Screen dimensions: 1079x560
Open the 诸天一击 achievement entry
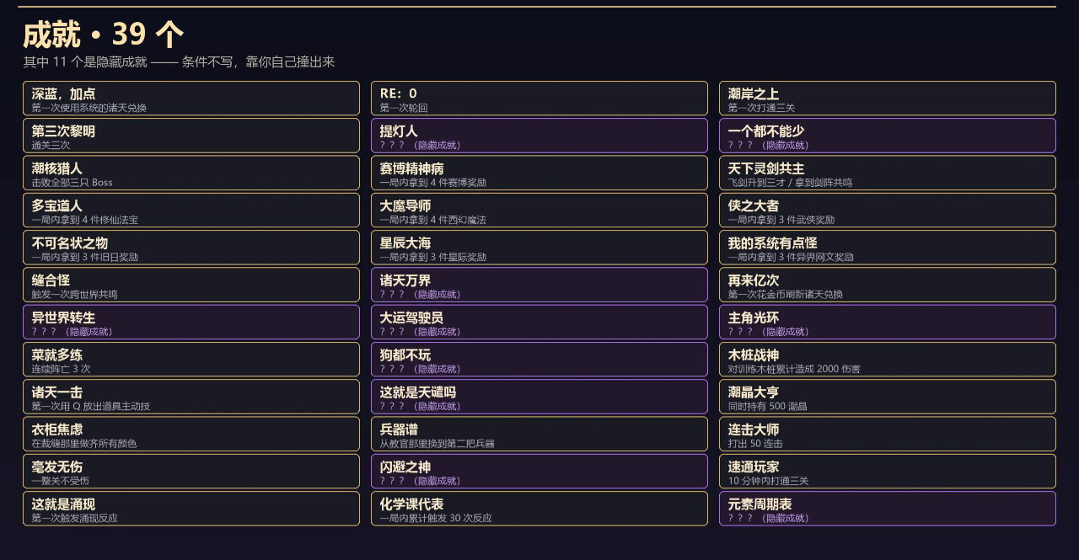click(x=191, y=397)
